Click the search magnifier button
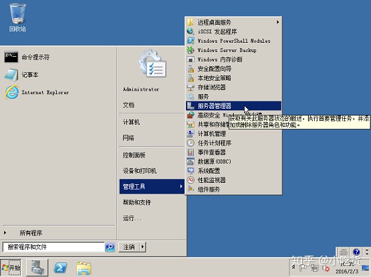Viewport: 371px width, 277px height. 110,247
